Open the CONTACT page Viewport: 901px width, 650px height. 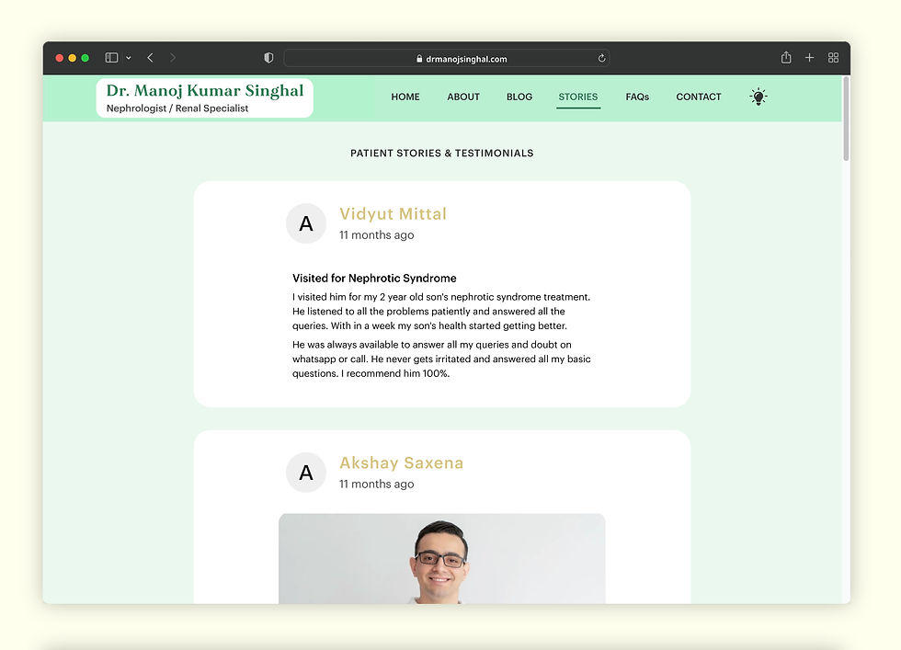pyautogui.click(x=698, y=97)
